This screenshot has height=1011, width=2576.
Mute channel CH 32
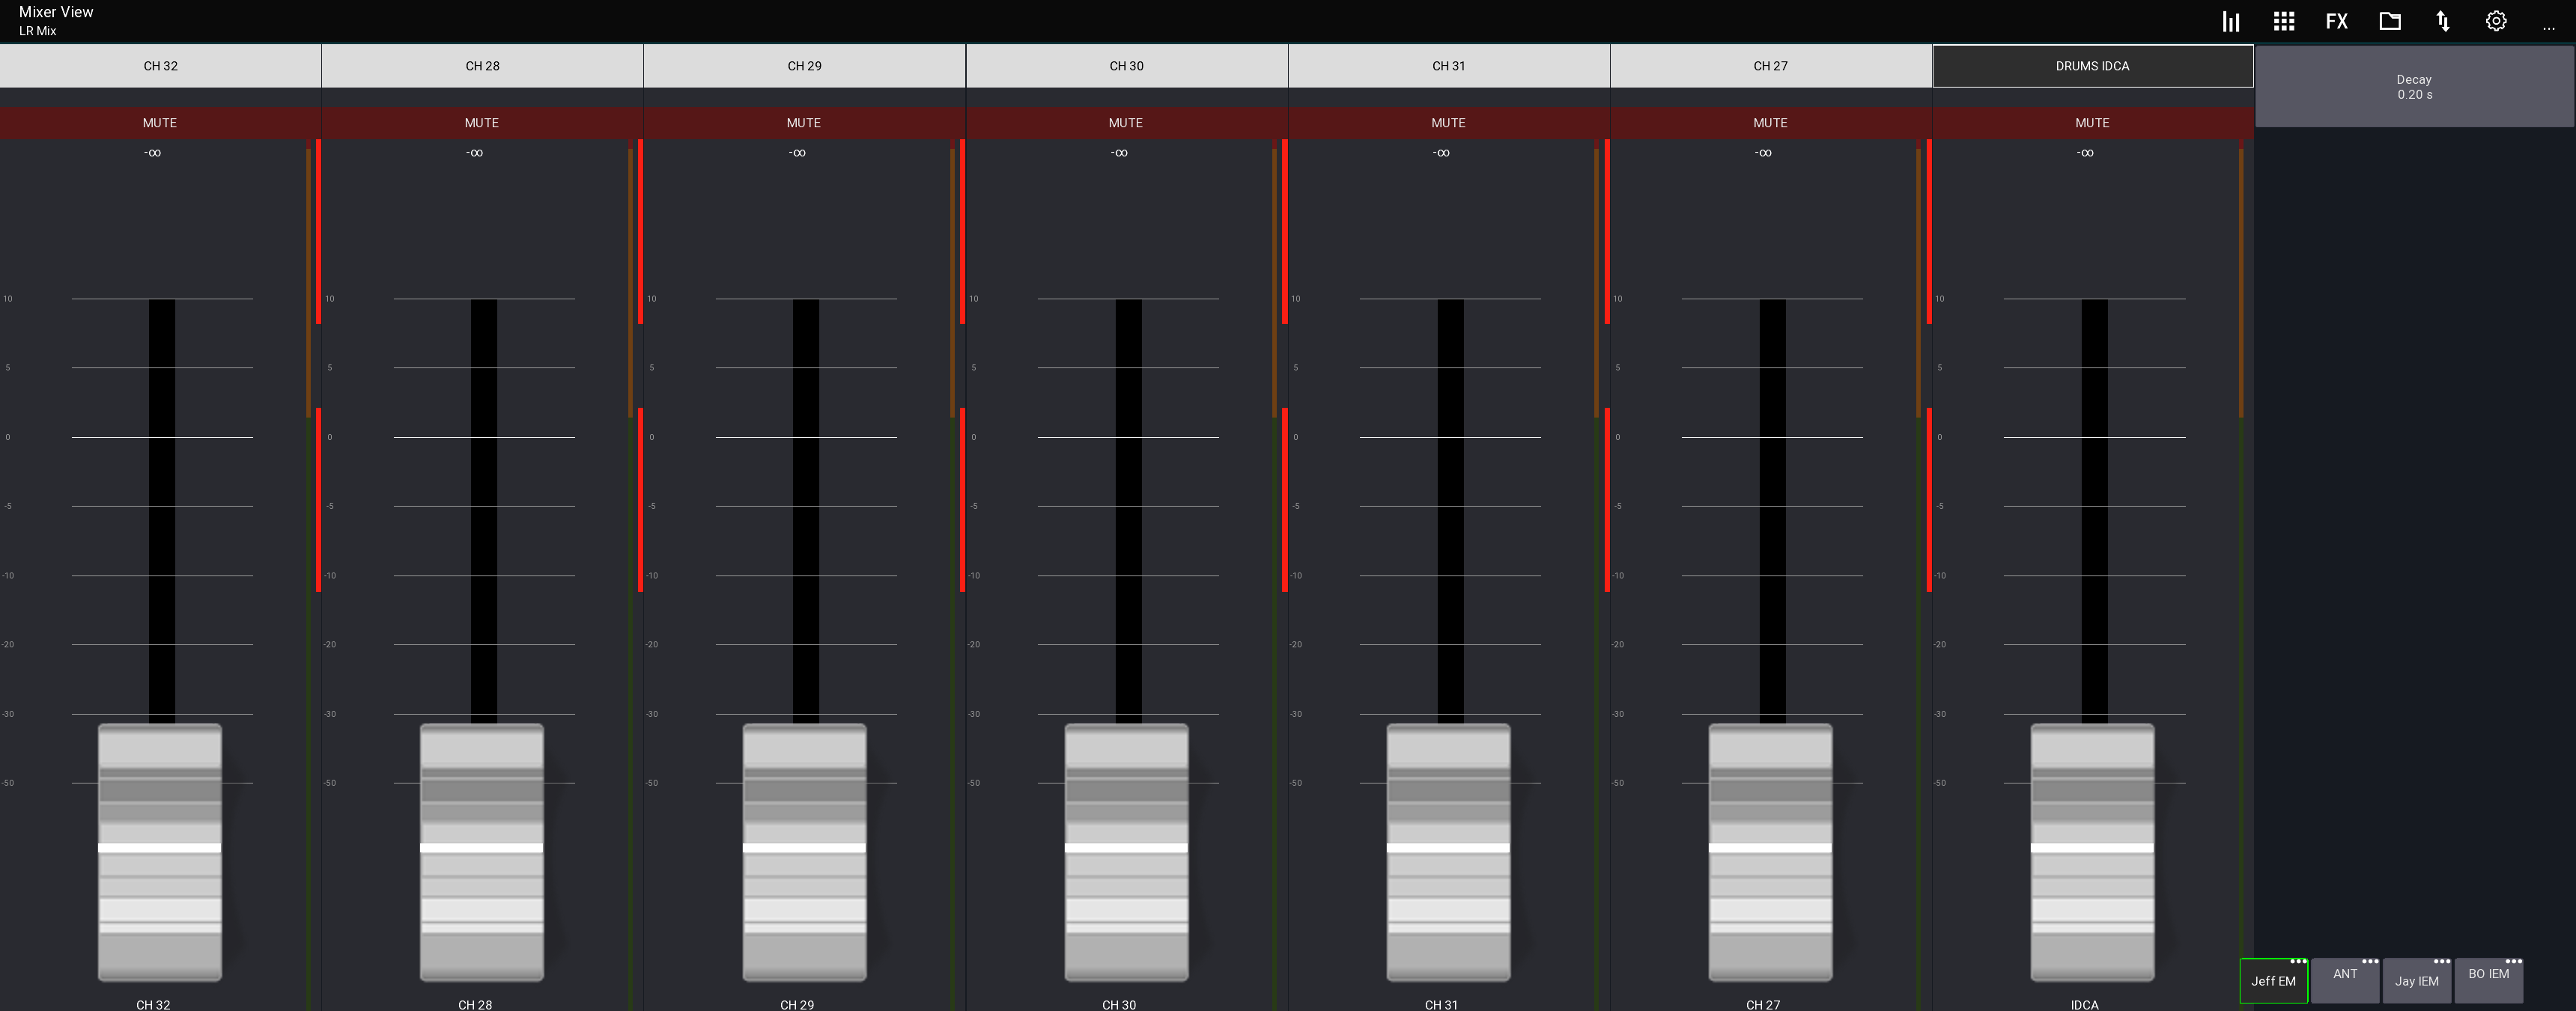[160, 122]
